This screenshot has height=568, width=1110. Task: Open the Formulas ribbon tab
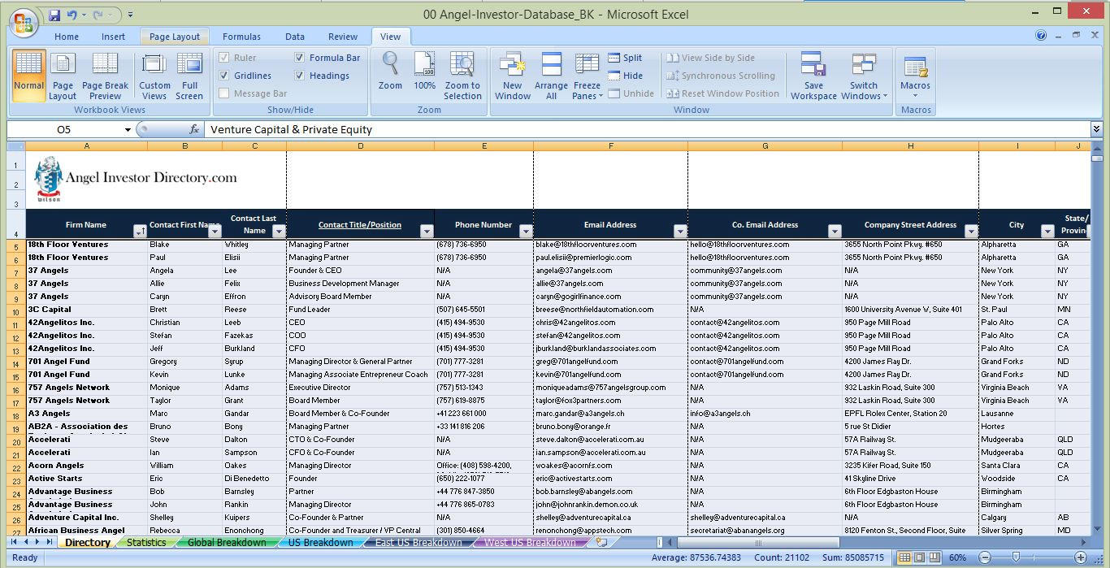(241, 37)
